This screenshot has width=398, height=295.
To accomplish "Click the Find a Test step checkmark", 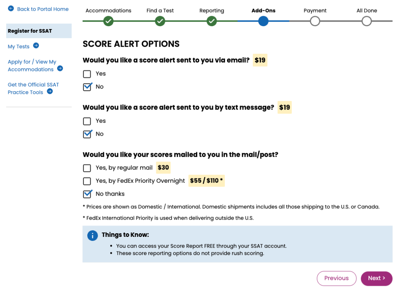I will (160, 21).
